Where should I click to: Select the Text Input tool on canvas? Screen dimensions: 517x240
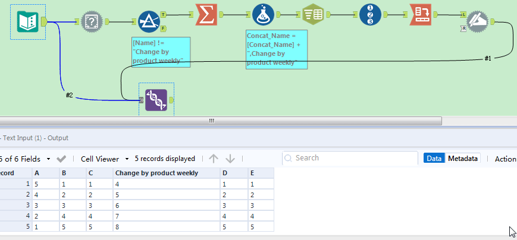coord(28,22)
